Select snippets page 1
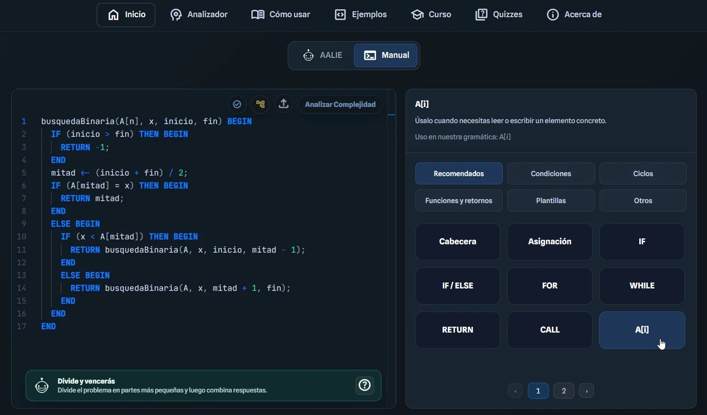The image size is (707, 415). pyautogui.click(x=539, y=391)
